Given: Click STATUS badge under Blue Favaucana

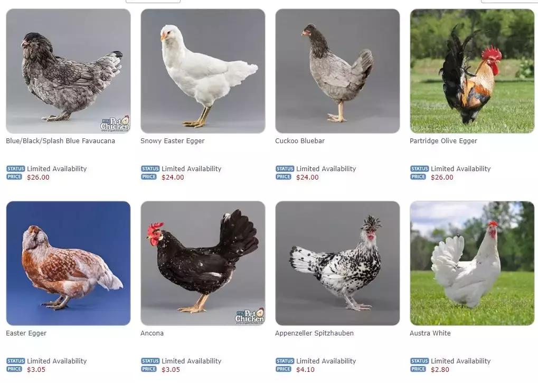Looking at the screenshot, I should coord(16,169).
